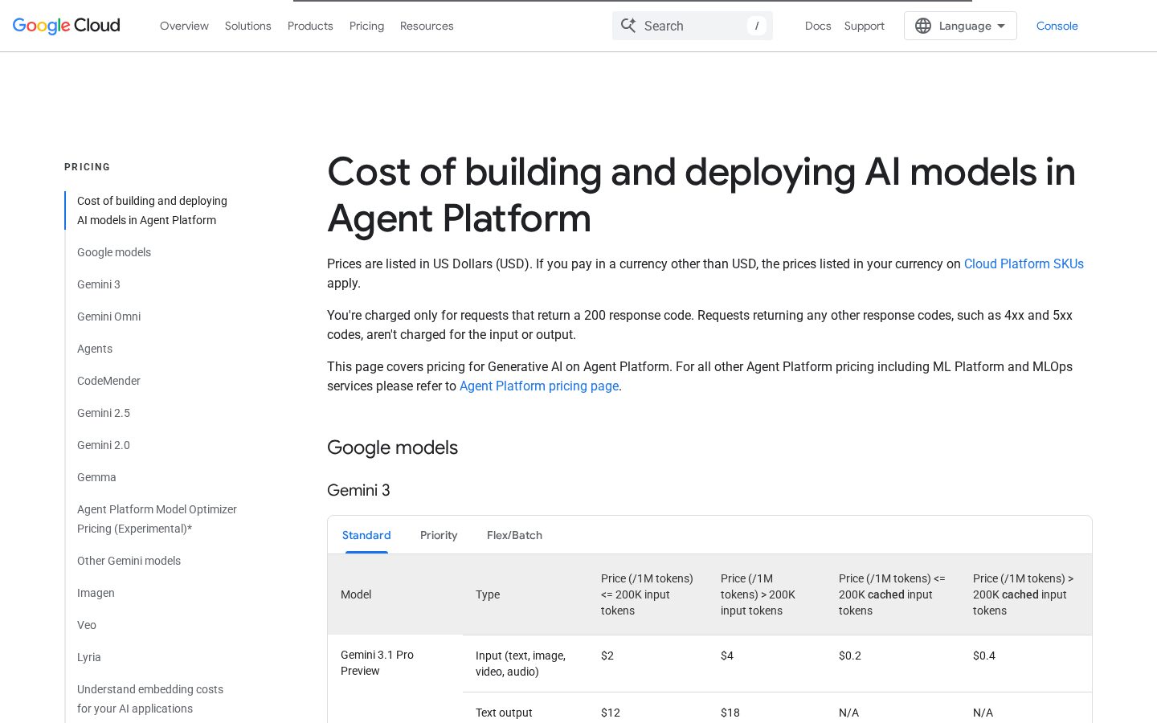
Task: Jump to Google models in the sidebar
Action: coord(114,252)
